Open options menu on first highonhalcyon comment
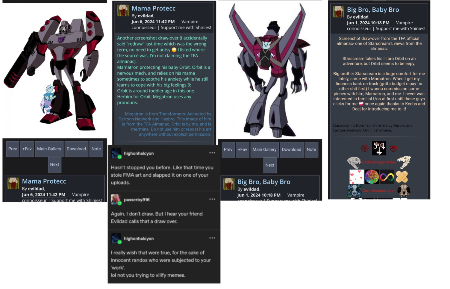450x289 pixels. (x=212, y=153)
